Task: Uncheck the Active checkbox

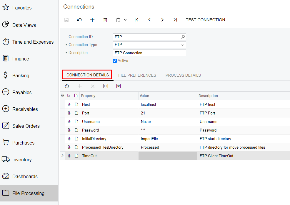Action: point(115,61)
